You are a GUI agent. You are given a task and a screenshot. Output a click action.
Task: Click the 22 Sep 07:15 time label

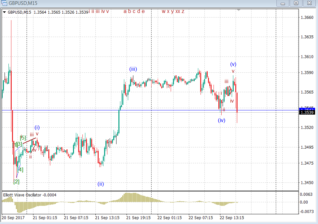coord(201,218)
